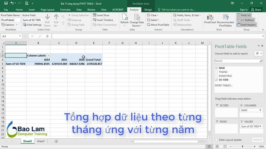Check the THANG field checkbox
The image size is (266, 149).
pyautogui.click(x=216, y=72)
